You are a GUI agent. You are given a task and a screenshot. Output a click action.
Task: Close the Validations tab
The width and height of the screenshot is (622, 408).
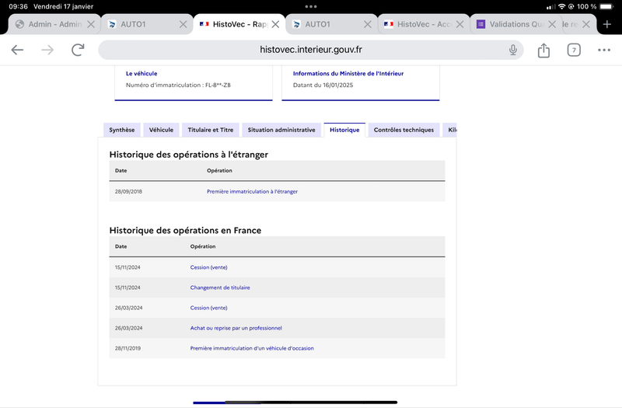(x=552, y=24)
